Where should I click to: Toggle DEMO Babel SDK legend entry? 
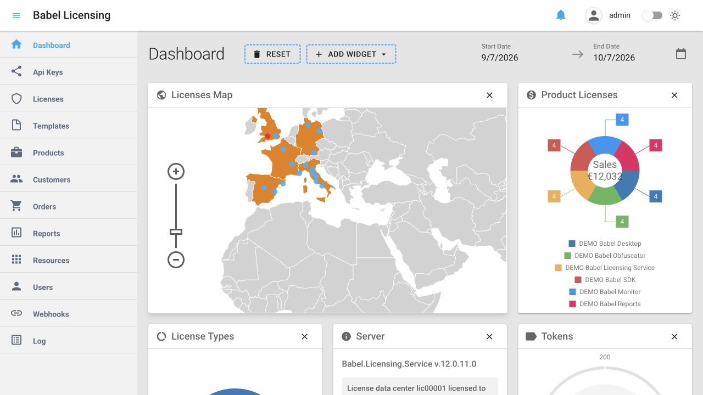tap(605, 280)
